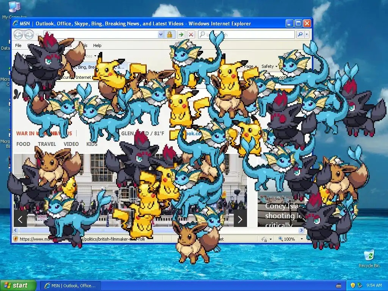
Task: Open the search provider options dropdown arrow
Action: pyautogui.click(x=307, y=34)
